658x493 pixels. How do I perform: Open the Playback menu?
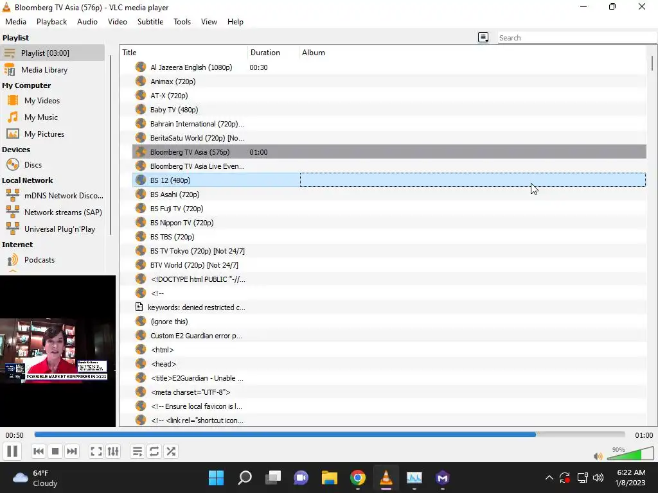coord(51,22)
